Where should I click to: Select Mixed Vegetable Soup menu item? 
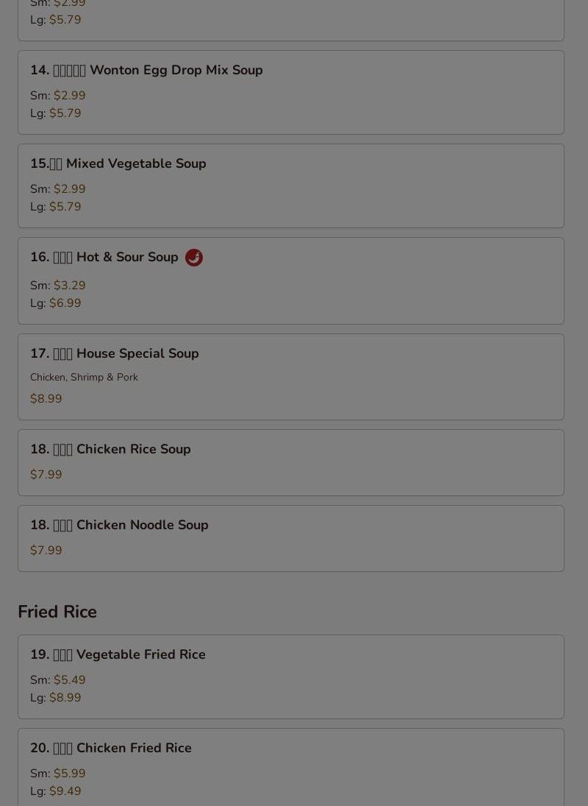tap(291, 186)
